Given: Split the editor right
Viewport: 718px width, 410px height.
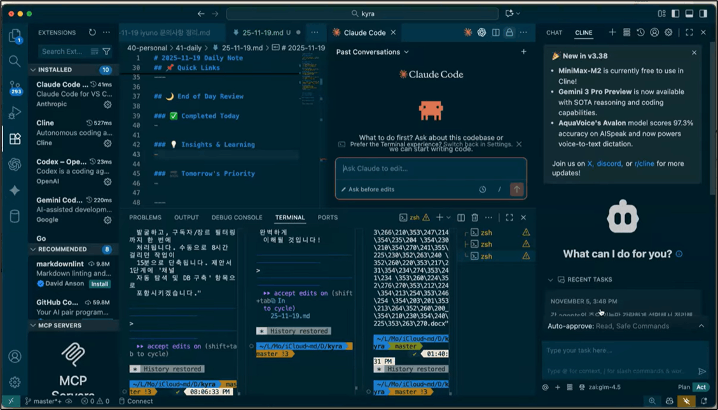Looking at the screenshot, I should 495,32.
